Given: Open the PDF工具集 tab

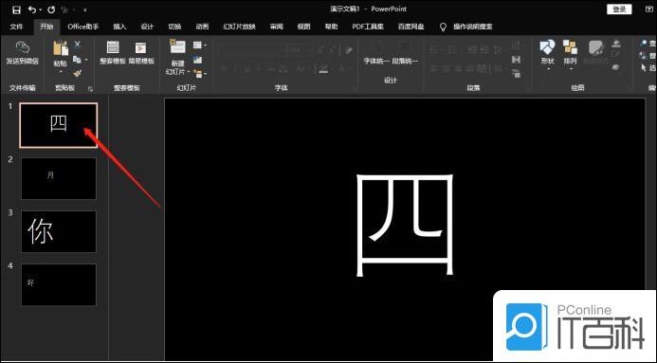Looking at the screenshot, I should click(368, 27).
